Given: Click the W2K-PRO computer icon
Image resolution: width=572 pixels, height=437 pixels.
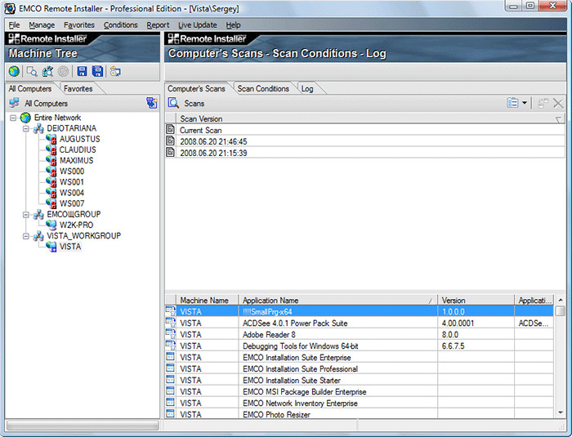Looking at the screenshot, I should [x=51, y=225].
